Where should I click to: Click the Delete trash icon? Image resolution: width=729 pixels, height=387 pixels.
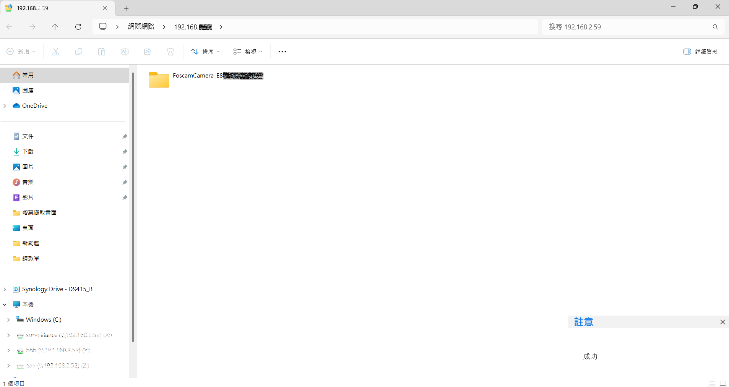point(170,52)
